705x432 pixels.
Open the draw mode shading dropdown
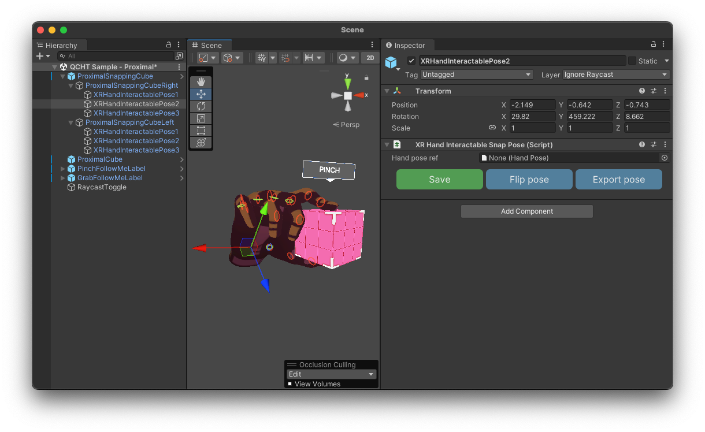[x=347, y=58]
